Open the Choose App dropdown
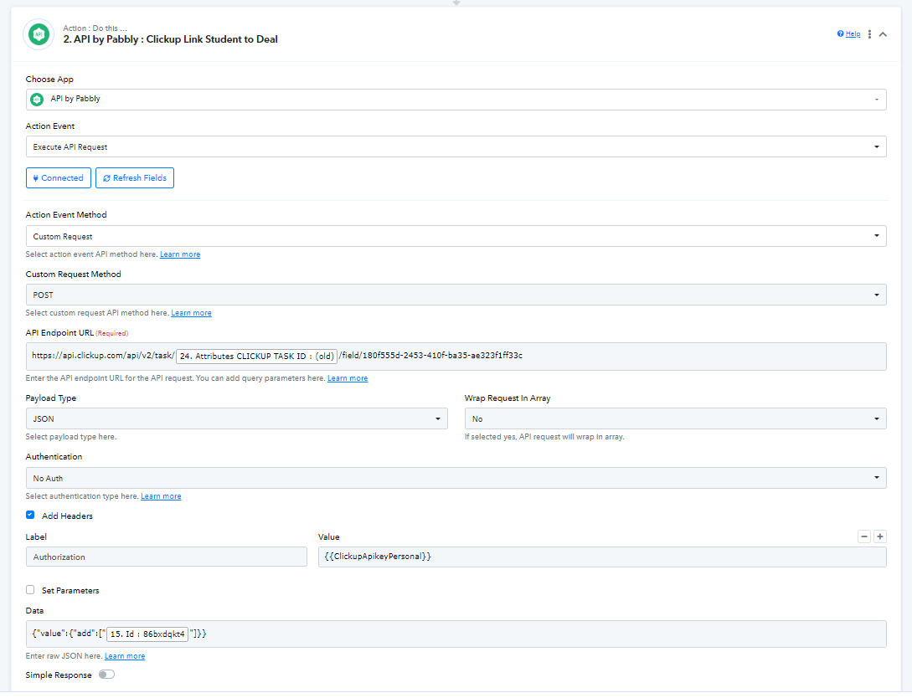The height and width of the screenshot is (698, 912). pyautogui.click(x=456, y=100)
